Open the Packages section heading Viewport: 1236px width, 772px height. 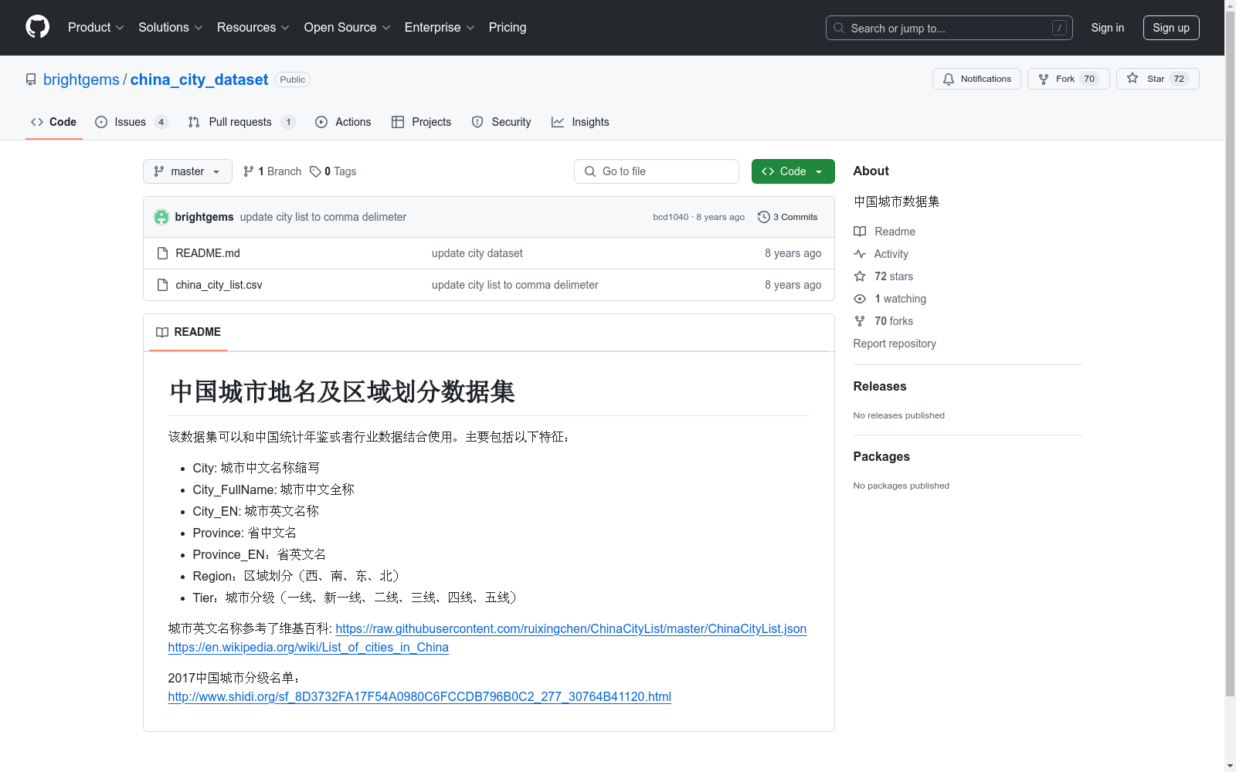coord(881,456)
